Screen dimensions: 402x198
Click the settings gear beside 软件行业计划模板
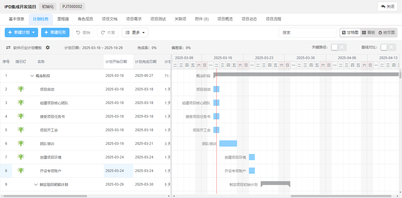tap(48, 48)
